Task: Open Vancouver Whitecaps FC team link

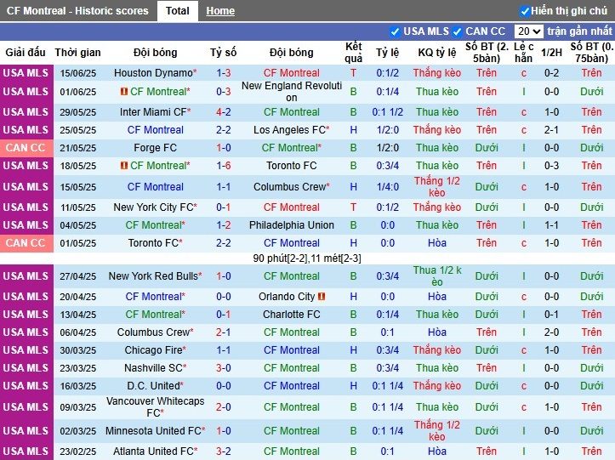Action: point(156,407)
